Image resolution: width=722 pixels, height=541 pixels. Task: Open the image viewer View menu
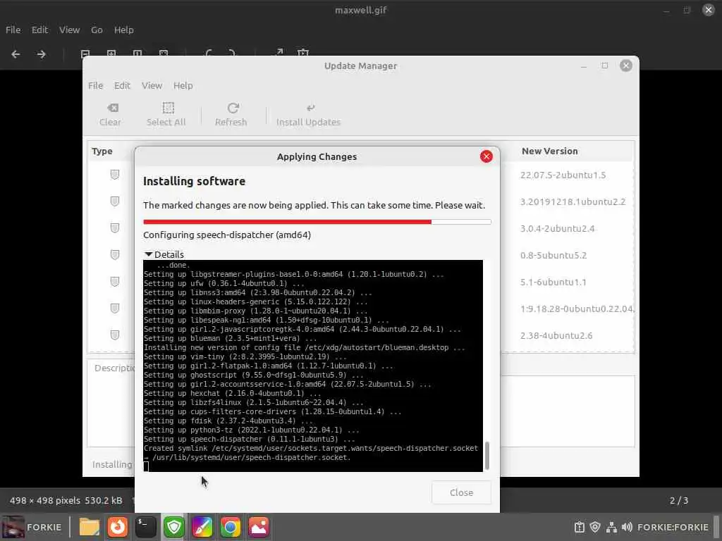click(70, 30)
